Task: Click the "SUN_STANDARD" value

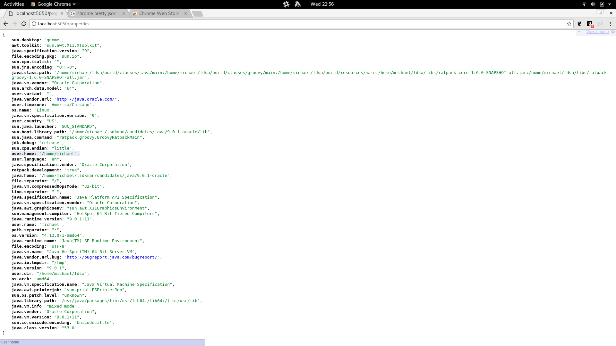Action: [77, 127]
